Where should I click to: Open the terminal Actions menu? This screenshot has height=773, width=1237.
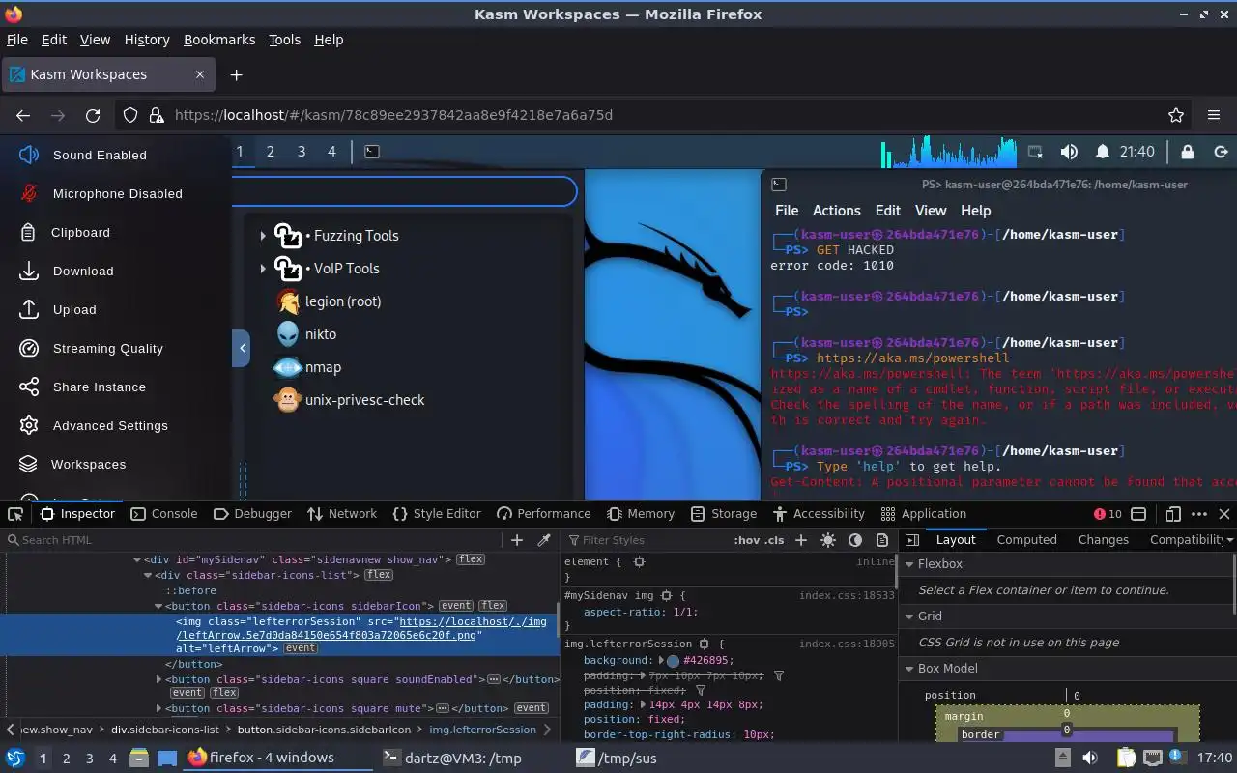(836, 211)
